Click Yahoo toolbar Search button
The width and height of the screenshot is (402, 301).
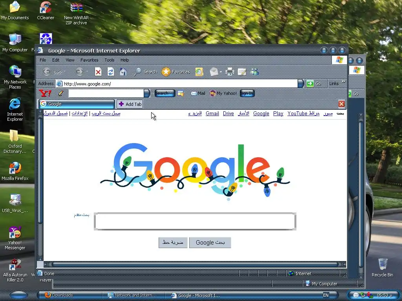[x=164, y=93]
